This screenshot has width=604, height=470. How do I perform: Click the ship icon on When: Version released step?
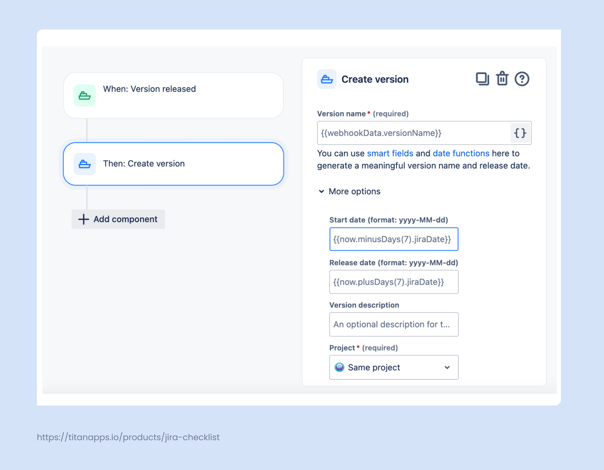click(x=84, y=95)
